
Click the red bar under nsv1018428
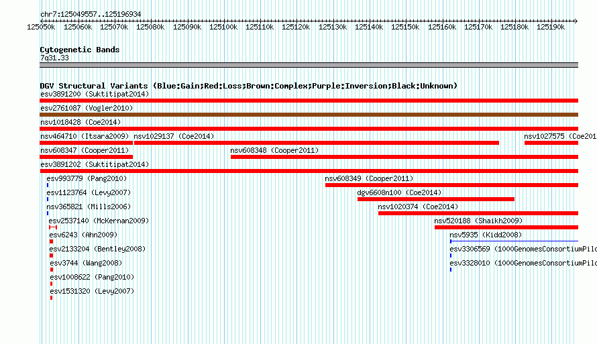pyautogui.click(x=309, y=129)
